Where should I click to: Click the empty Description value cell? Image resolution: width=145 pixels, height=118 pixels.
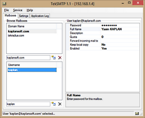pyautogui.click(x=120, y=33)
